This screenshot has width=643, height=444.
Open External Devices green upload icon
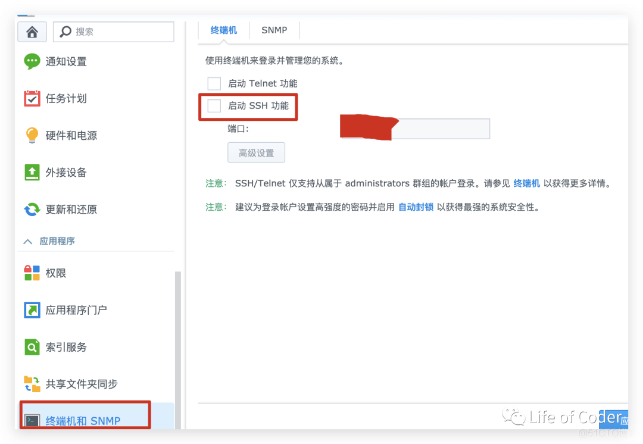pos(32,173)
